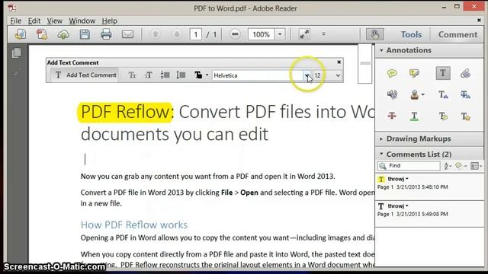Viewport: 488px width, 274px height.
Task: Open the Tools pane
Action: click(411, 34)
